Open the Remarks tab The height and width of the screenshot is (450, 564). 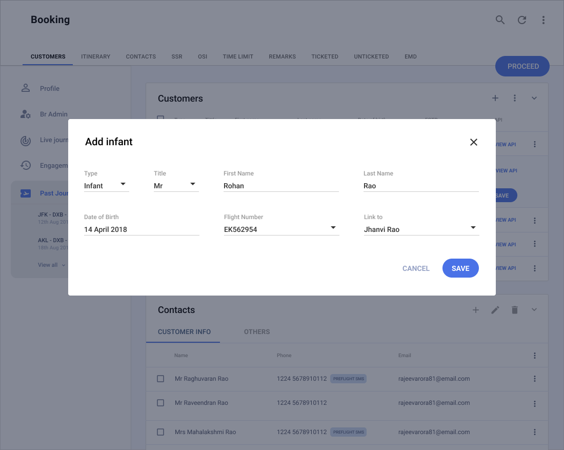pos(283,56)
